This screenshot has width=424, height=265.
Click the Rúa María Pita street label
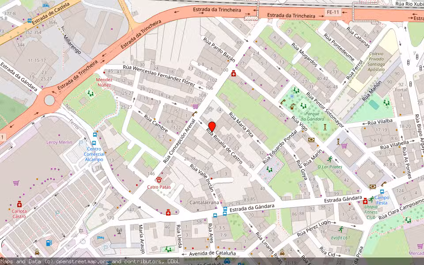241,125
